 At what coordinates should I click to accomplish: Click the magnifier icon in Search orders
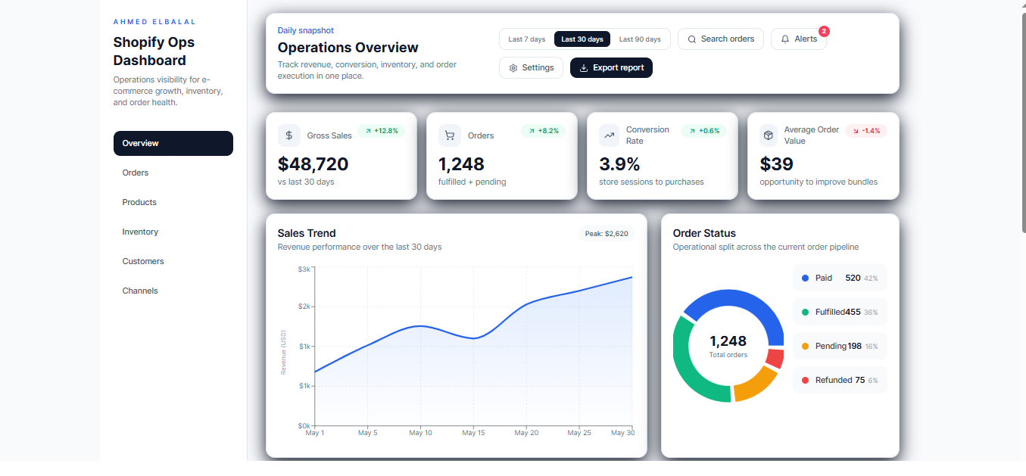point(692,39)
